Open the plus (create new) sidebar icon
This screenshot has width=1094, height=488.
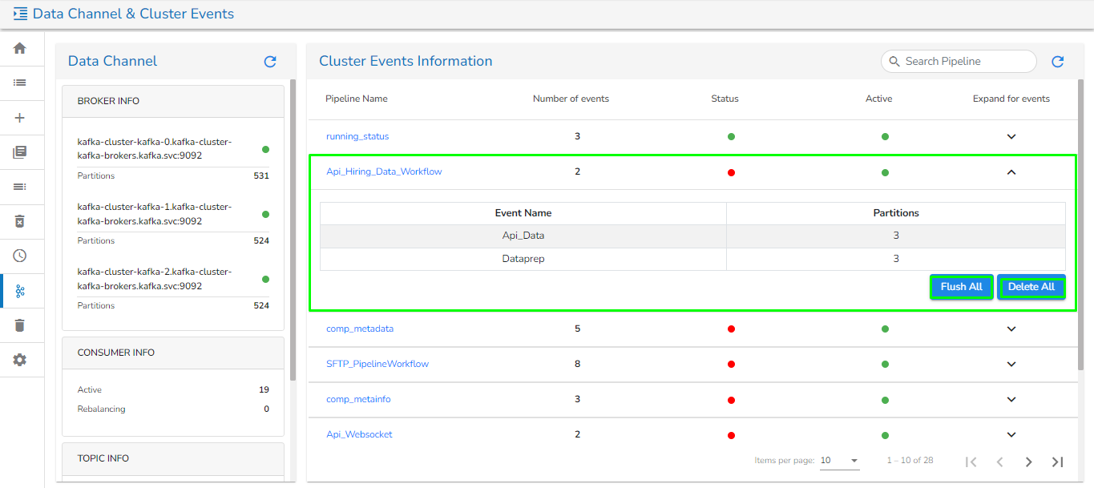tap(20, 118)
